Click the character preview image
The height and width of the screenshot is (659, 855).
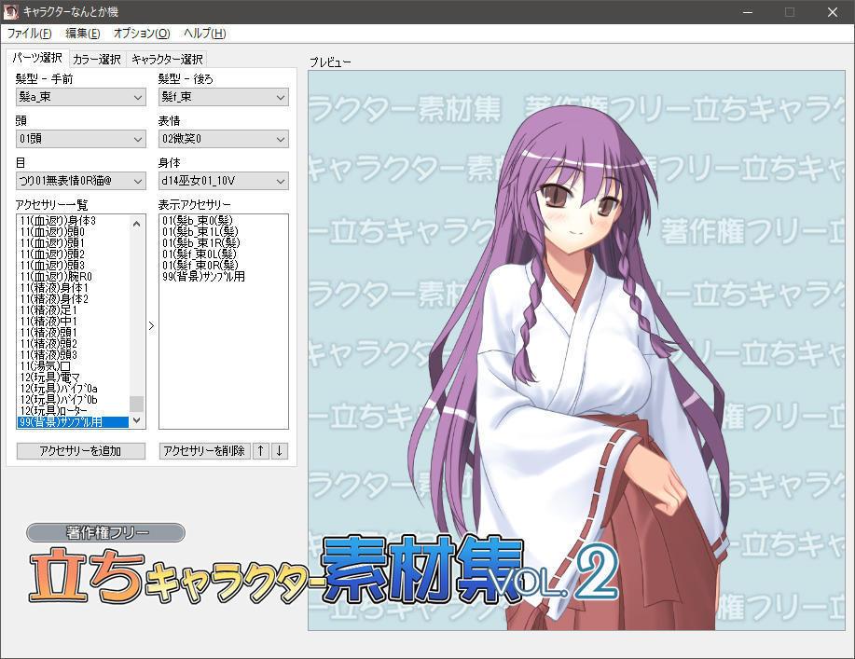(x=577, y=350)
